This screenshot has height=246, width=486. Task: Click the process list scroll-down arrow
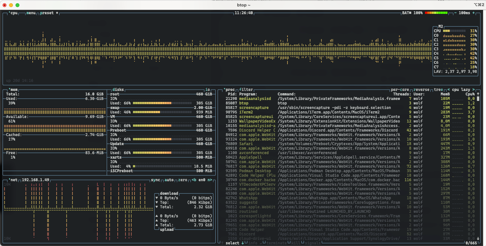point(478,239)
